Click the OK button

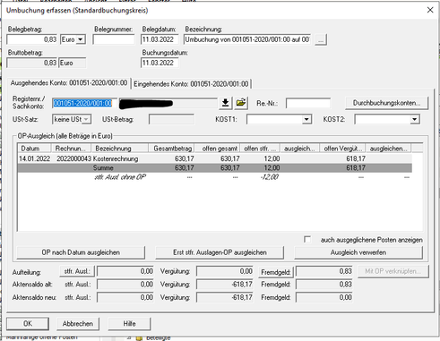coord(28,324)
